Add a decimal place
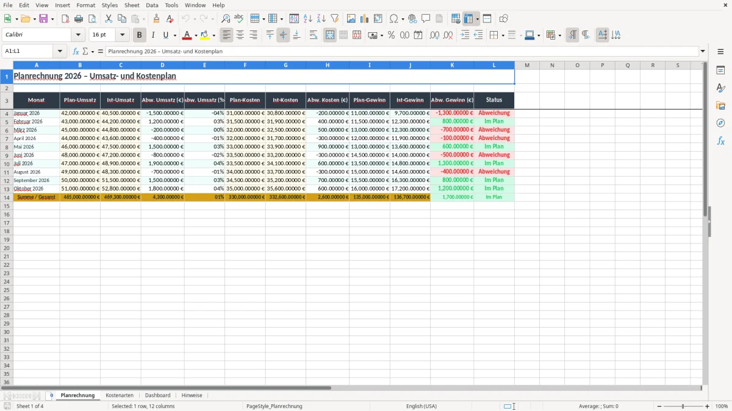 pyautogui.click(x=434, y=35)
